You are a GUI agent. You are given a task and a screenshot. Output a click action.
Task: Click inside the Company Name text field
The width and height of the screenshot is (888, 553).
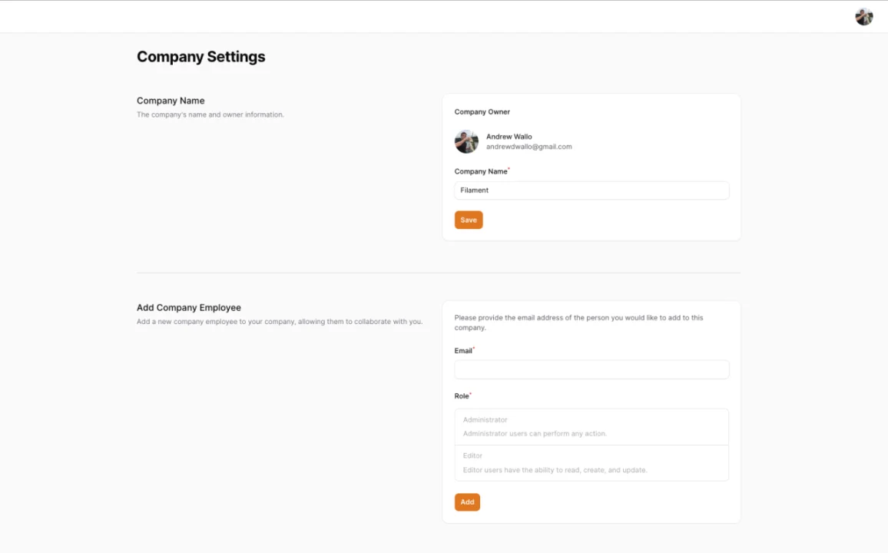pos(591,190)
